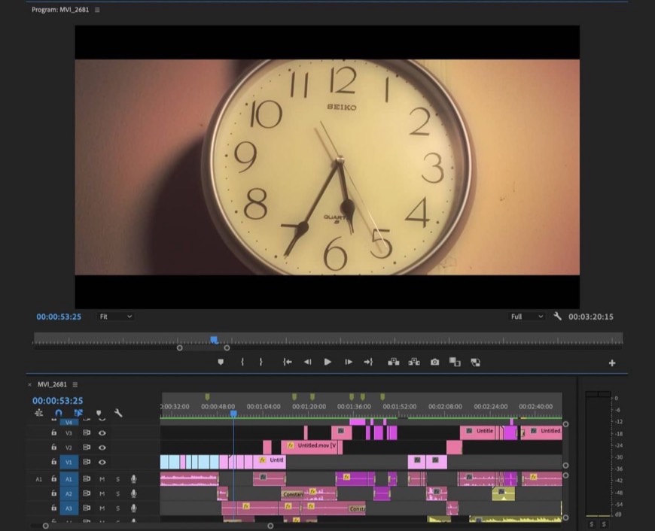Image resolution: width=655 pixels, height=531 pixels.
Task: Click the Extract button
Action: (414, 362)
